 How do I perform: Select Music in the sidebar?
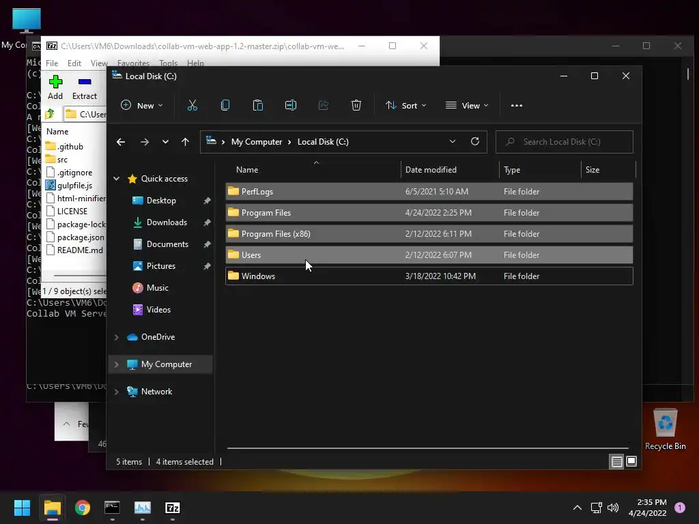pyautogui.click(x=158, y=288)
